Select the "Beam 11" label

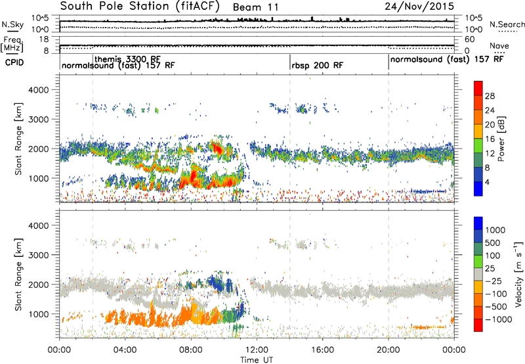coord(255,7)
